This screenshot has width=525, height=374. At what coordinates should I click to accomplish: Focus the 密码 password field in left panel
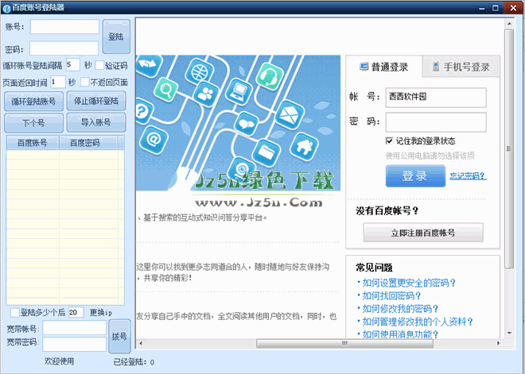point(64,48)
